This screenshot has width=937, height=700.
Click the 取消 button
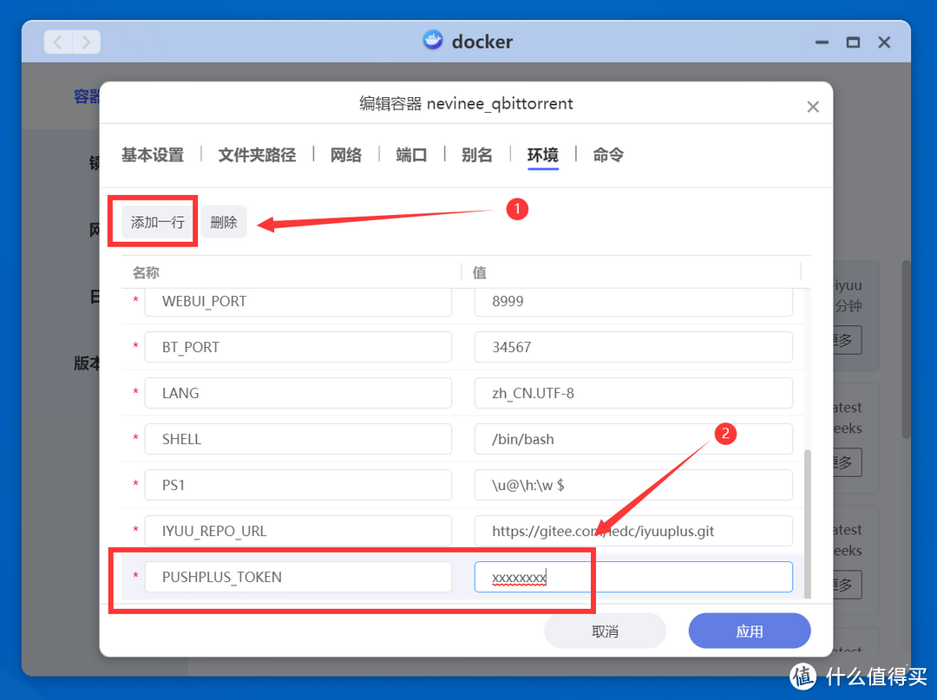click(x=605, y=631)
